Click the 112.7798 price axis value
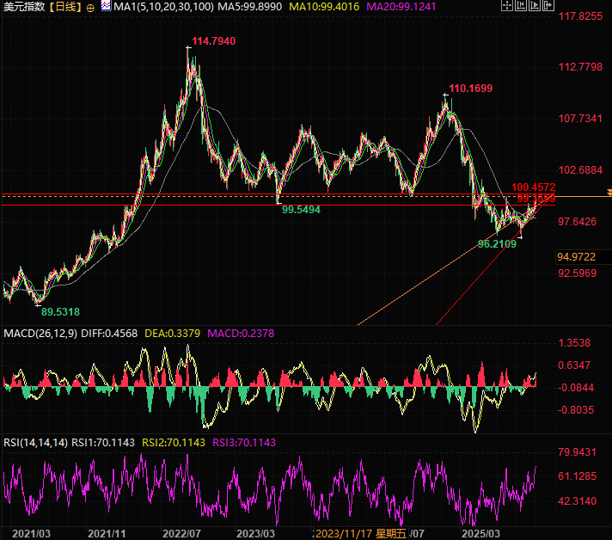 (x=580, y=67)
